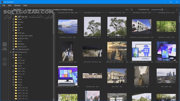Select the night field thumbnail 20241019_192742
This screenshot has height=101, width=180.
[x=92, y=51]
